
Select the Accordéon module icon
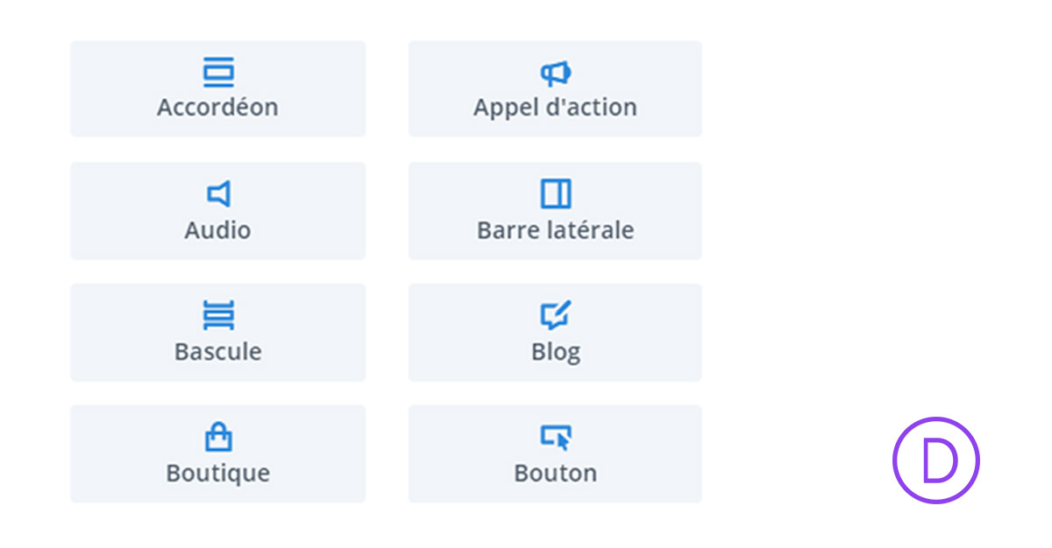coord(218,73)
